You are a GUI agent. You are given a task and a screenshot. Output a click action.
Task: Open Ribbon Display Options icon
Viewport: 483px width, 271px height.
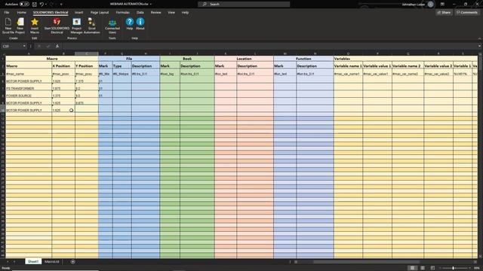pos(442,4)
